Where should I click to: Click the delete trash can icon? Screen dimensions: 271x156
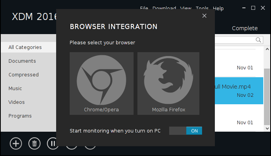pos(35,143)
